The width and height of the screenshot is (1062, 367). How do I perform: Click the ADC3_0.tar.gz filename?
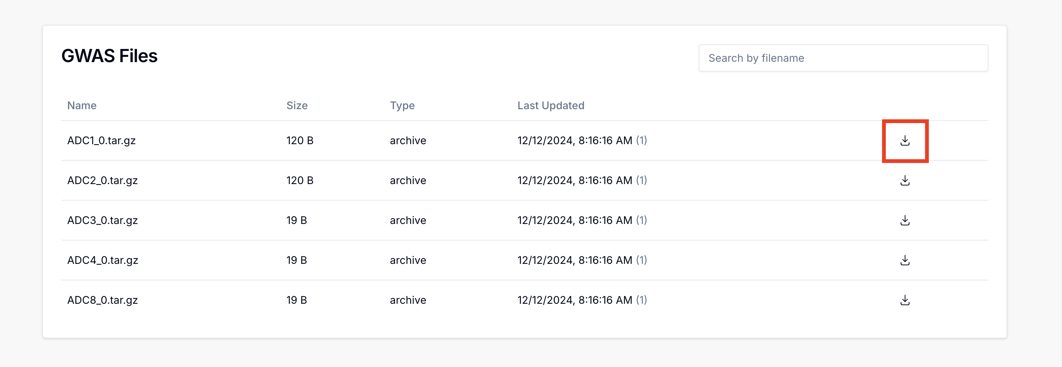pos(102,221)
